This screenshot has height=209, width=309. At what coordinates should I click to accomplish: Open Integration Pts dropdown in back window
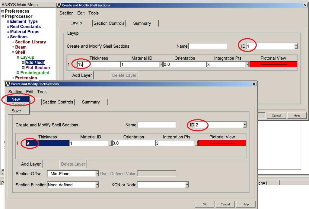[247, 65]
